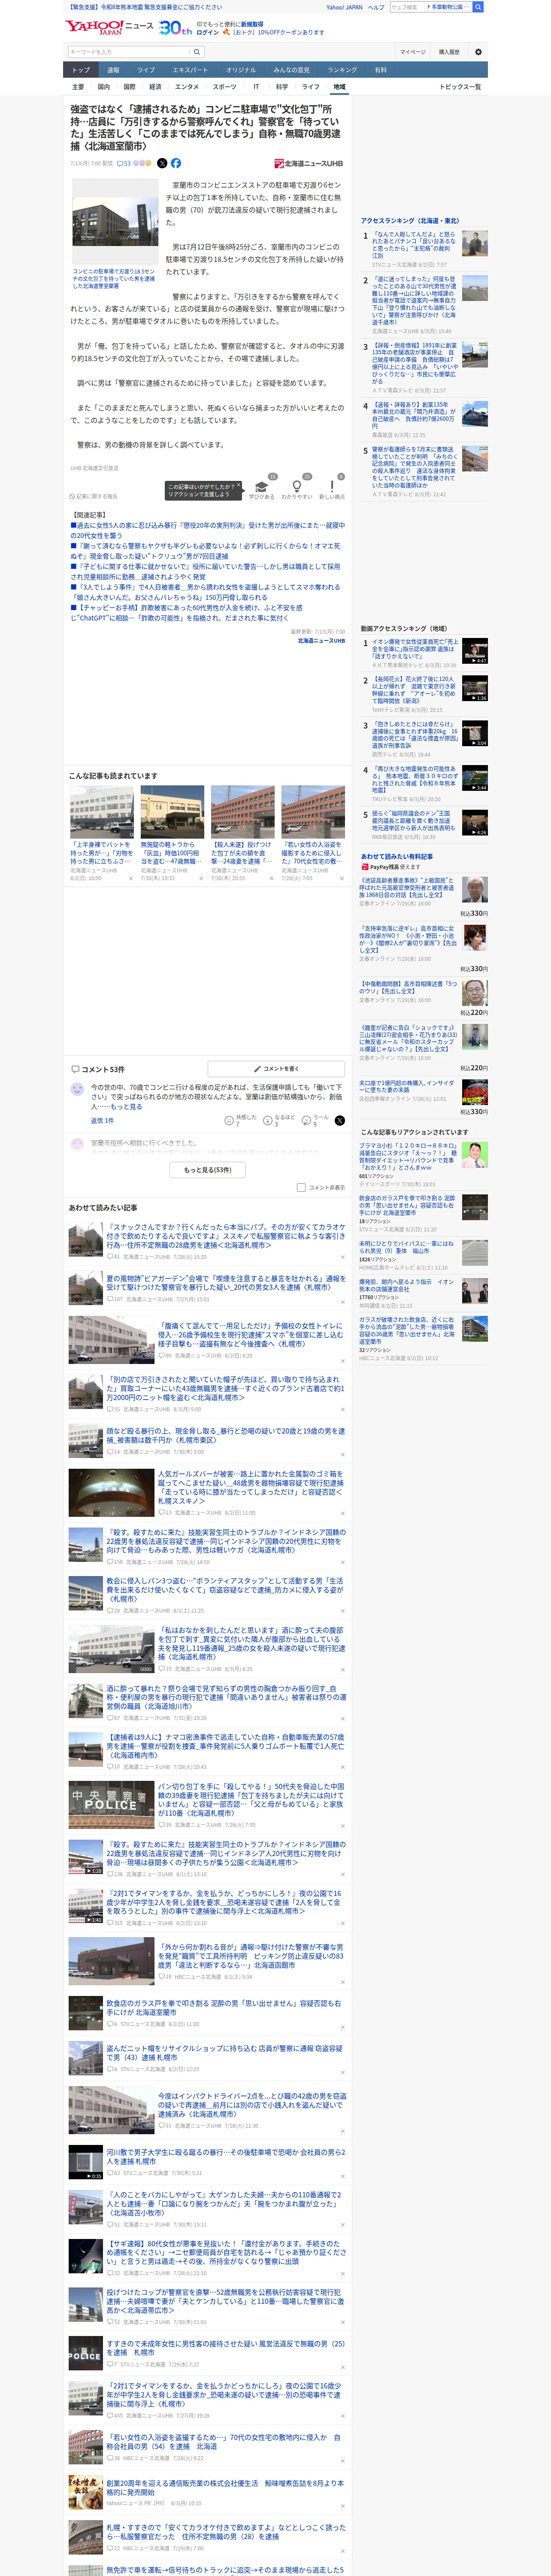Open the 主要 category
Image resolution: width=551 pixels, height=2576 pixels.
pyautogui.click(x=78, y=87)
